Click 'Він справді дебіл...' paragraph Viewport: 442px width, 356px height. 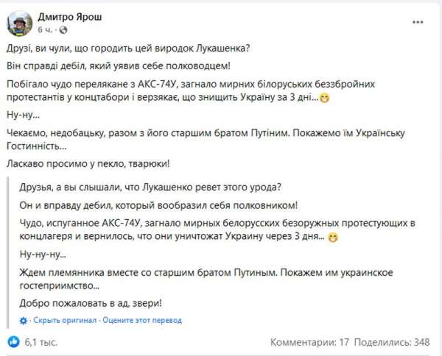click(x=117, y=66)
